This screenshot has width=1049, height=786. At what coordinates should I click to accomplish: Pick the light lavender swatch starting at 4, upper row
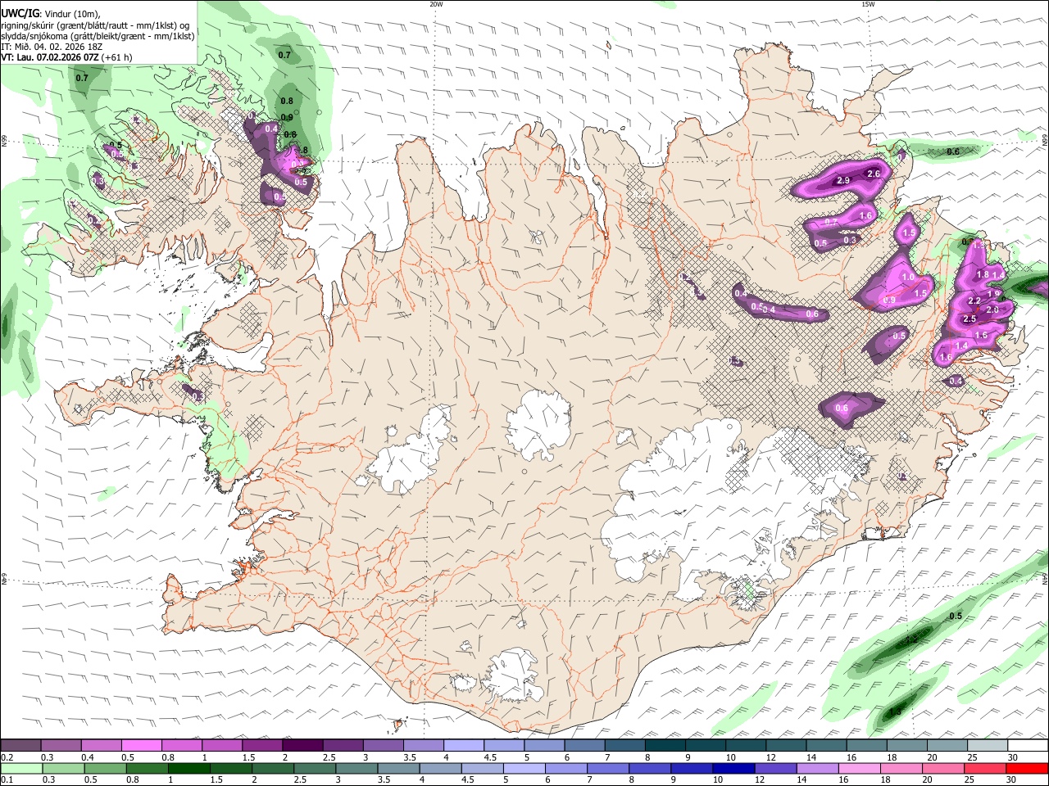click(464, 746)
